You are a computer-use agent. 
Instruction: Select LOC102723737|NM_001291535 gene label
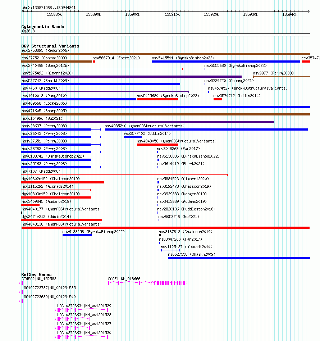click(49, 288)
